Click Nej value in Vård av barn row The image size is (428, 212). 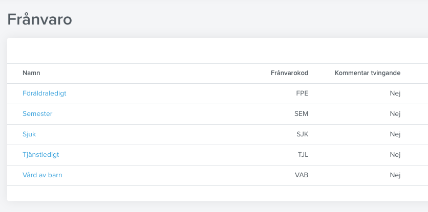click(x=395, y=175)
